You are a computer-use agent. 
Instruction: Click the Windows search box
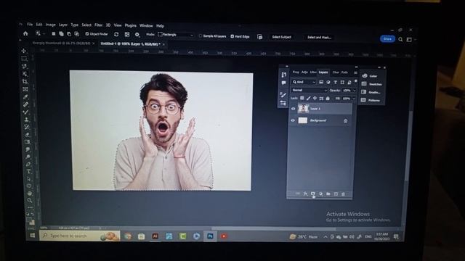pos(79,236)
